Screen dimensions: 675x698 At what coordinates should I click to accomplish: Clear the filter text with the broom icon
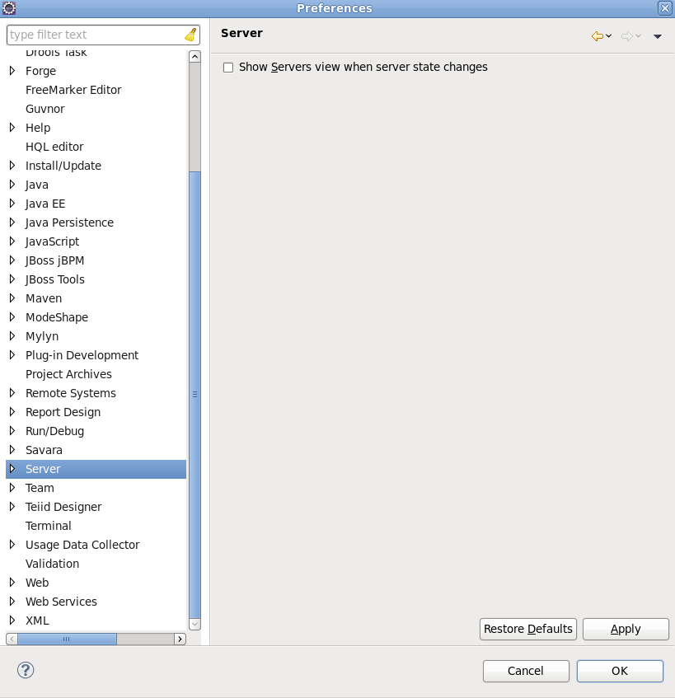point(190,35)
